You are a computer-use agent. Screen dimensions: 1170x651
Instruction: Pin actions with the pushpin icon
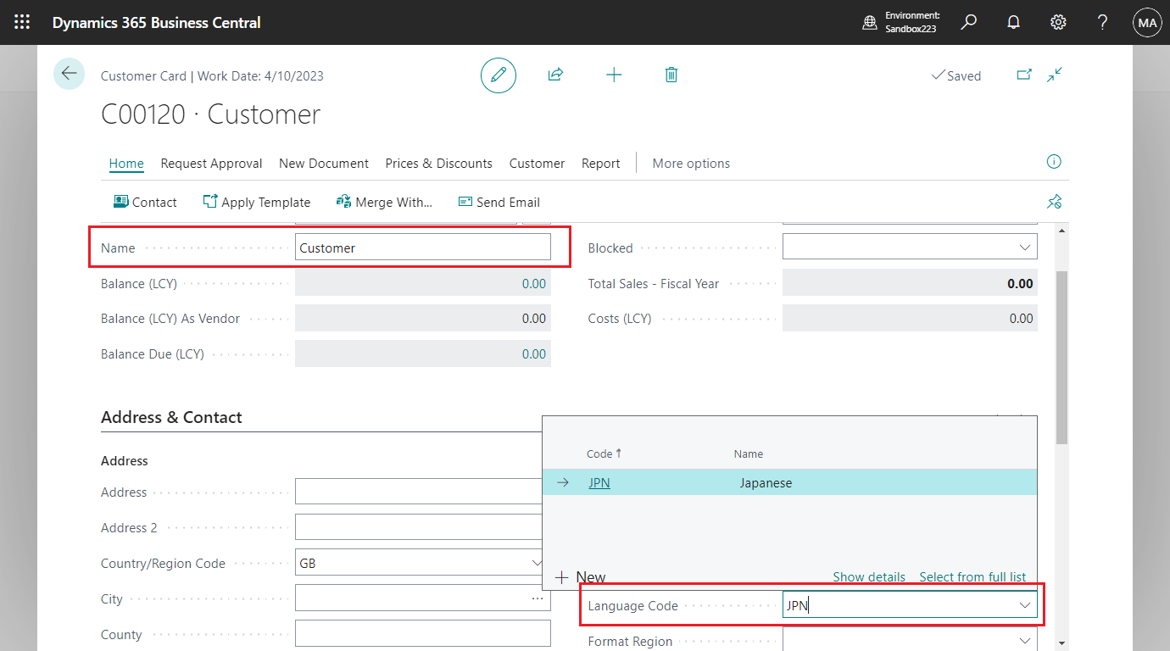1054,202
